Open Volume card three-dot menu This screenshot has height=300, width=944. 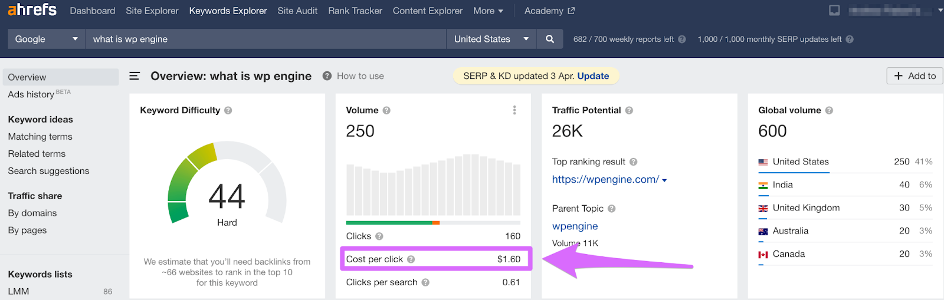(x=514, y=110)
